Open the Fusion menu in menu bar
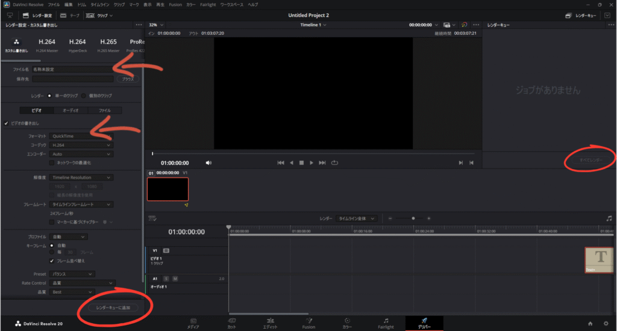The height and width of the screenshot is (331, 617). 175,4
